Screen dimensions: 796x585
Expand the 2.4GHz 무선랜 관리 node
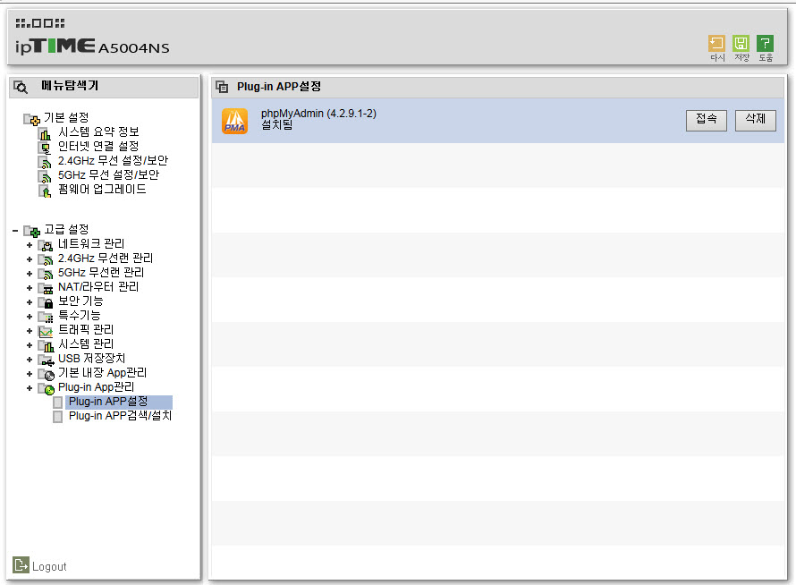coord(30,259)
